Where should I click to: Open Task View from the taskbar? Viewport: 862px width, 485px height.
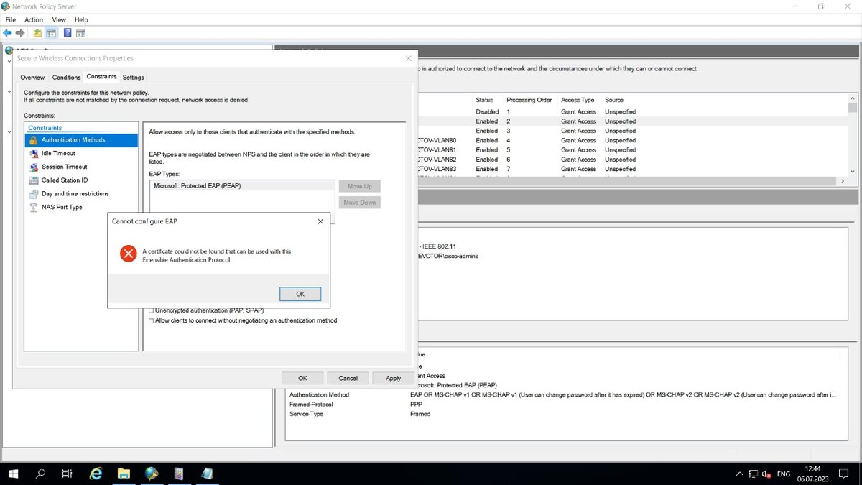pos(67,474)
